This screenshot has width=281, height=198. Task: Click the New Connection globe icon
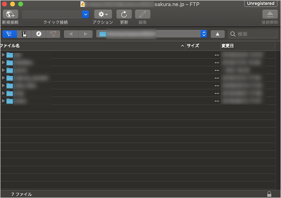coord(10,14)
